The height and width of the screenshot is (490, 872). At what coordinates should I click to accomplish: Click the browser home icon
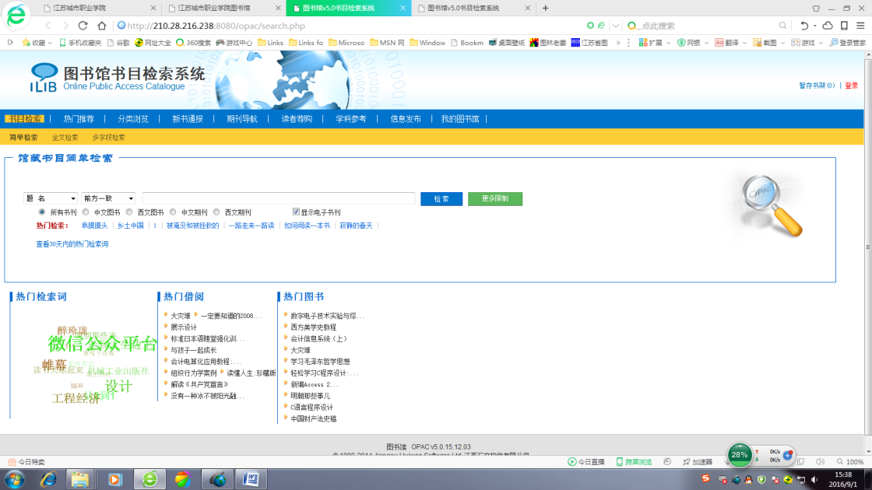pos(100,26)
